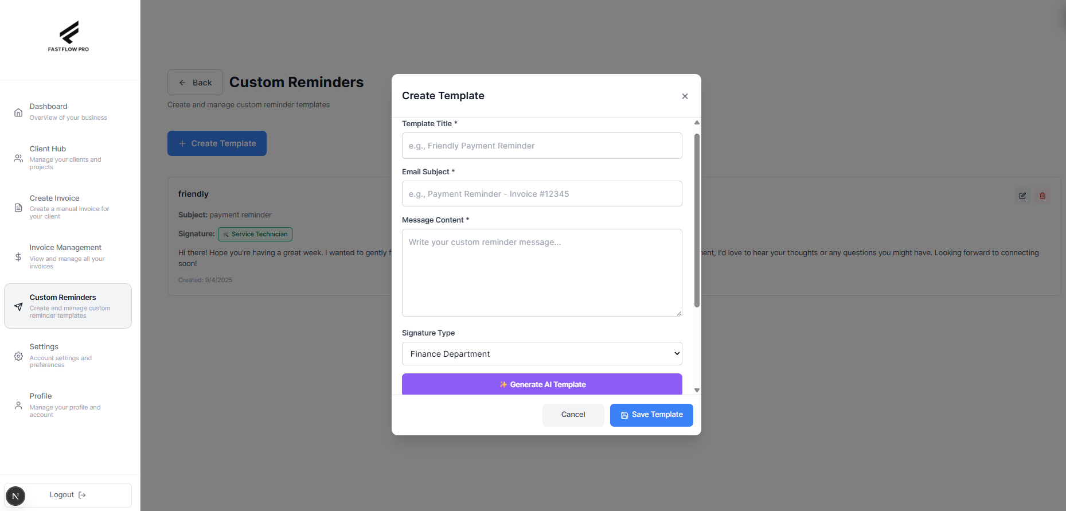Click the FastFlow Pro logo
1066x511 pixels.
coord(68,36)
